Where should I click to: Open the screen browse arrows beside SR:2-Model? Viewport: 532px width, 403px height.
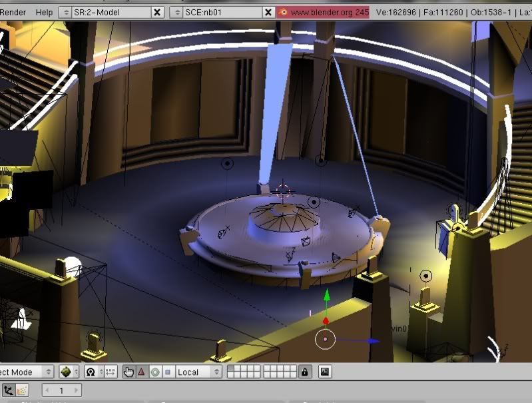coord(65,13)
